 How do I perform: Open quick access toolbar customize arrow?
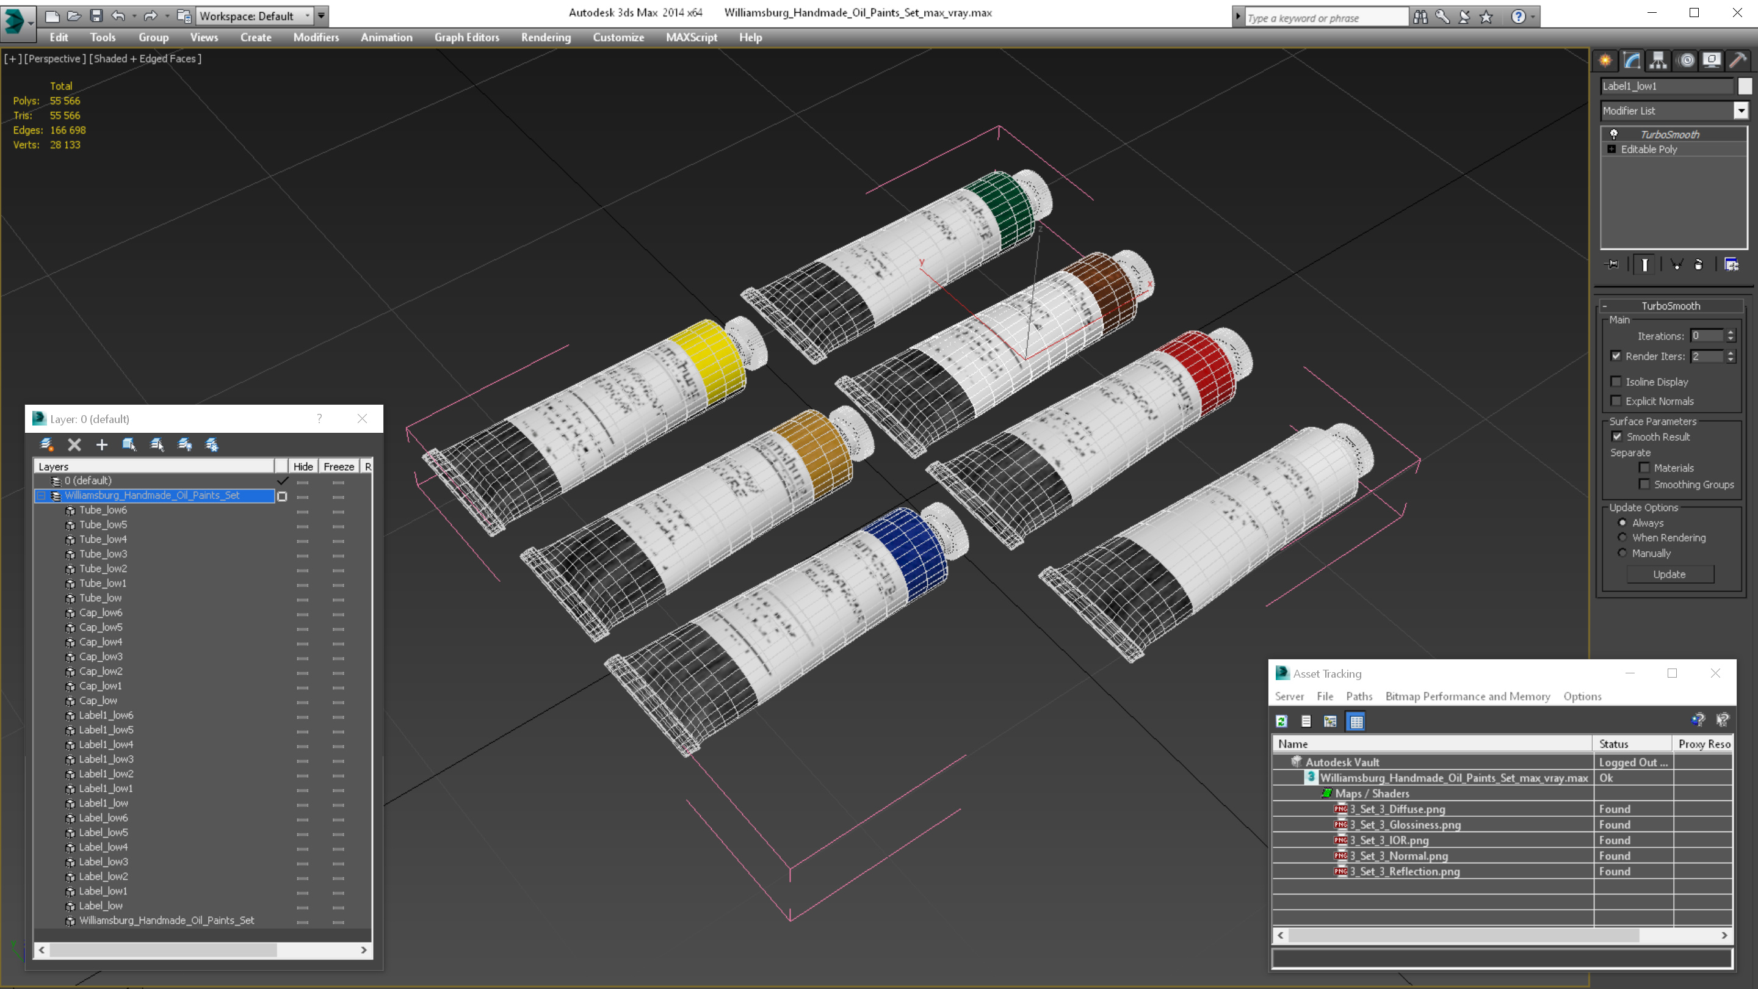320,15
